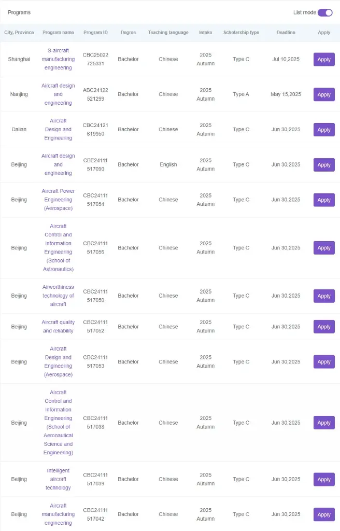Apply to program ID CBC24111517052
340x531 pixels.
coord(324,327)
